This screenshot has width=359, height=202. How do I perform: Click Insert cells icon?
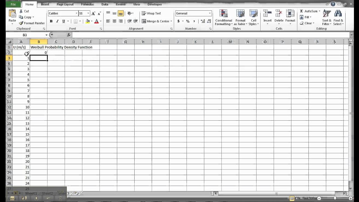click(267, 13)
